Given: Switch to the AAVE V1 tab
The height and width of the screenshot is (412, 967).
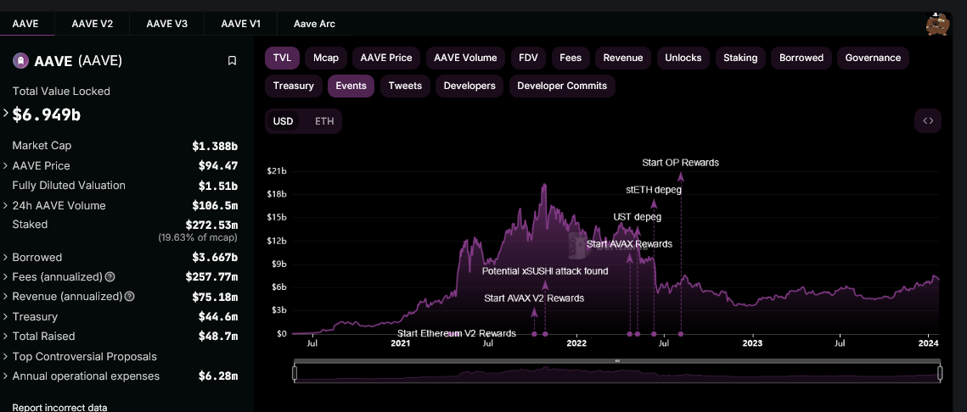Looking at the screenshot, I should tap(240, 24).
